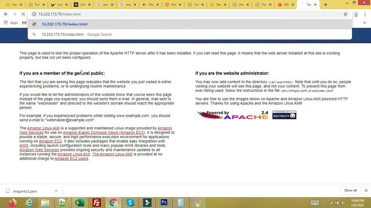371x208 pixels.
Task: Click the taskbar clock showing 10:06 PM
Action: pos(357,203)
